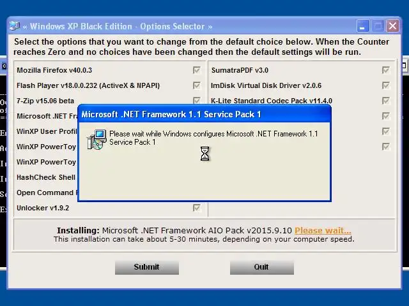409x306 pixels.
Task: Click the disabled maximize button
Action: [x=378, y=26]
